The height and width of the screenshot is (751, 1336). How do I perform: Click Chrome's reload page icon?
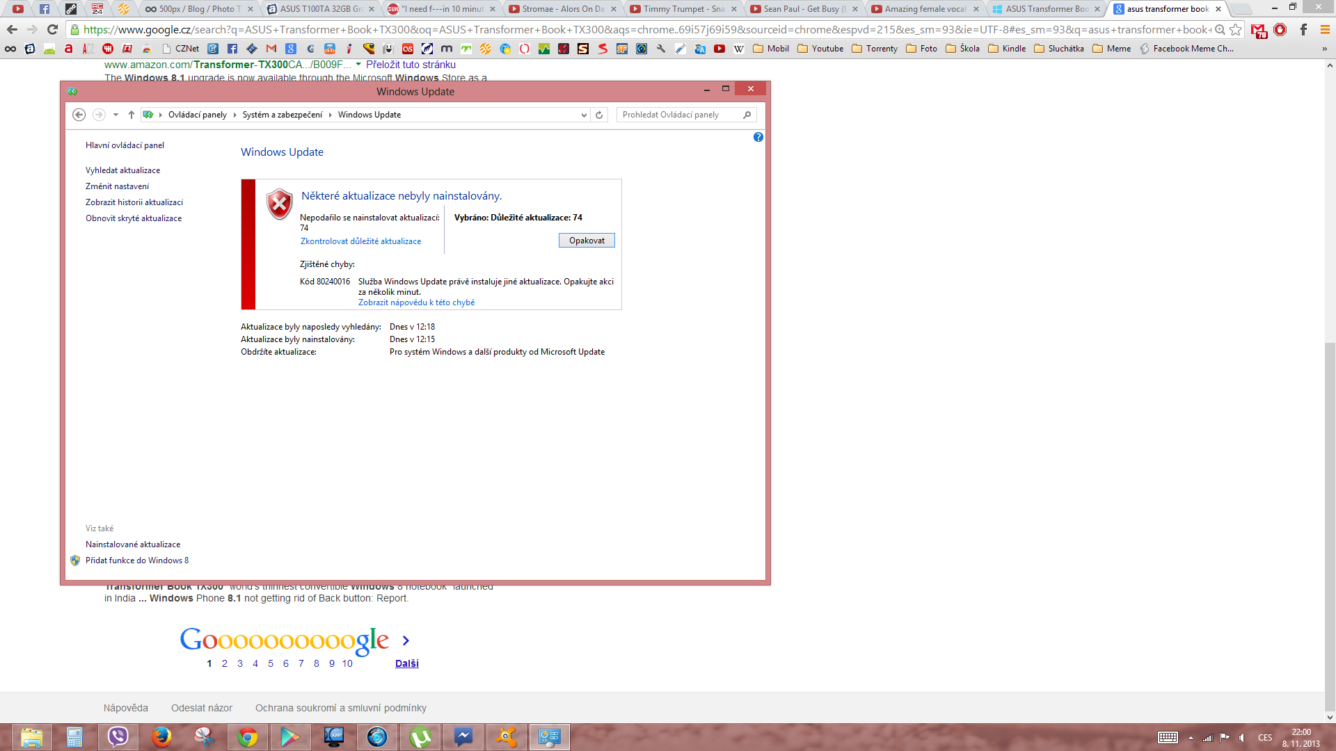pos(52,30)
